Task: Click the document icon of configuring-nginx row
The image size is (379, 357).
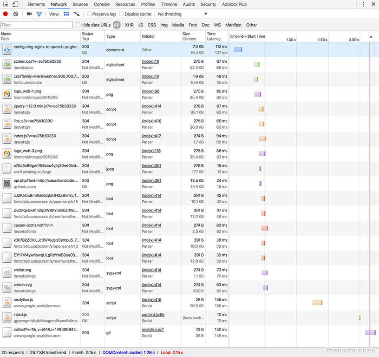Action: tap(7, 50)
